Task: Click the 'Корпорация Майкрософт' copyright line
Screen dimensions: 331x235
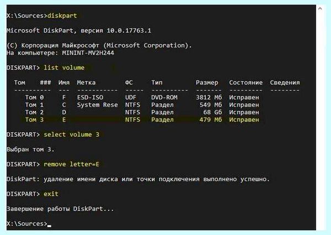Action: [x=99, y=45]
